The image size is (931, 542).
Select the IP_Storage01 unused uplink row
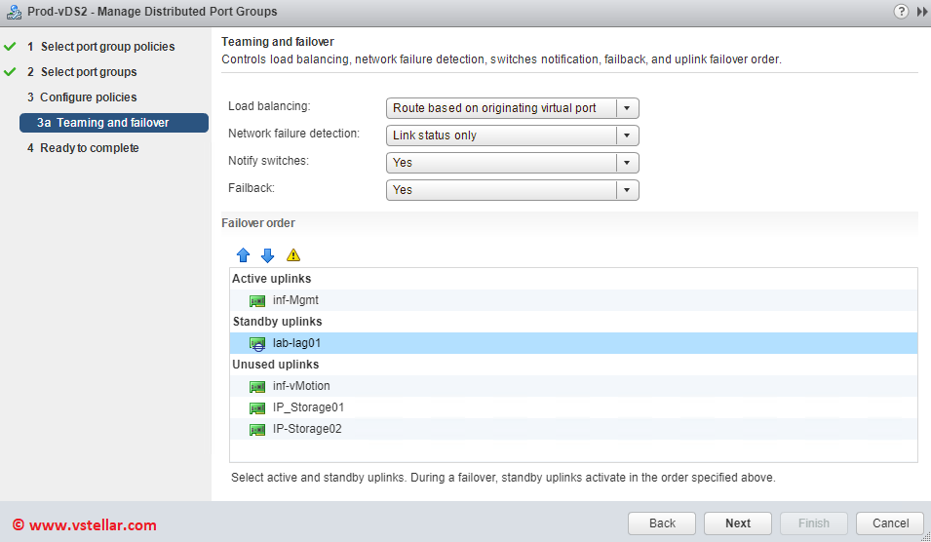click(x=573, y=407)
